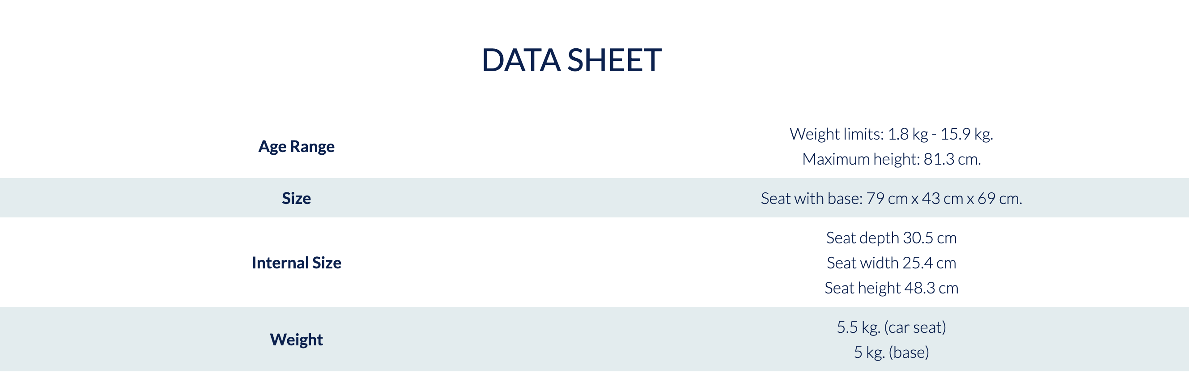Select the Weight row label
Viewport: 1190px width, 374px height.
[296, 340]
